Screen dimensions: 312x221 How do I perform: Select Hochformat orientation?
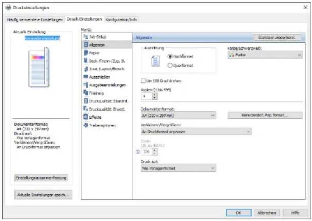[x=180, y=56]
